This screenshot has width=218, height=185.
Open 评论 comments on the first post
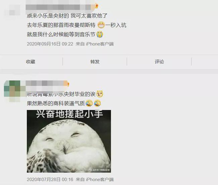coord(159,62)
